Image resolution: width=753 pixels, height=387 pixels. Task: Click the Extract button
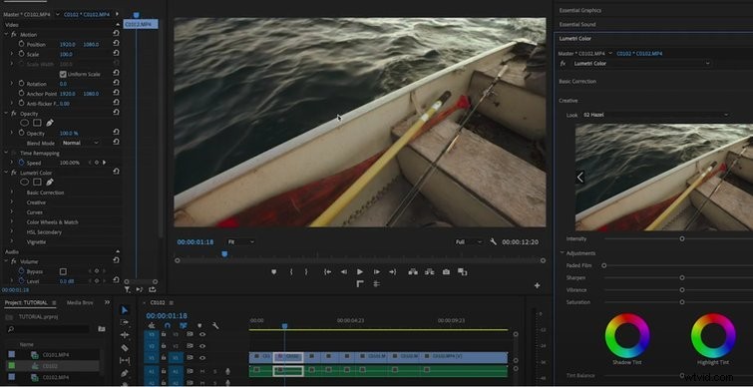tap(429, 271)
